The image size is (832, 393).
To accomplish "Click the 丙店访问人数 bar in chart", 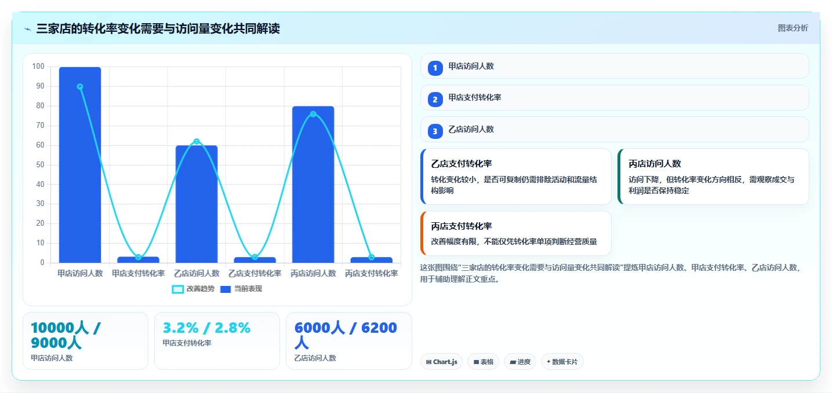I will [x=313, y=185].
